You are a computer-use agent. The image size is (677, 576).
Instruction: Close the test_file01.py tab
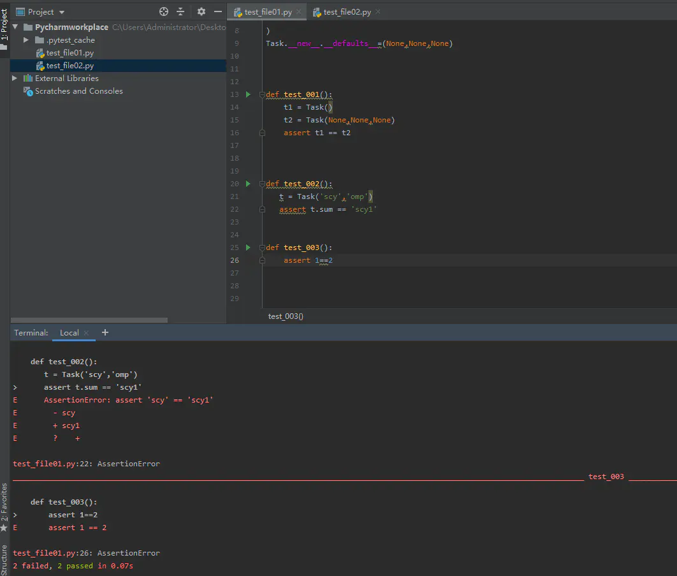(299, 11)
